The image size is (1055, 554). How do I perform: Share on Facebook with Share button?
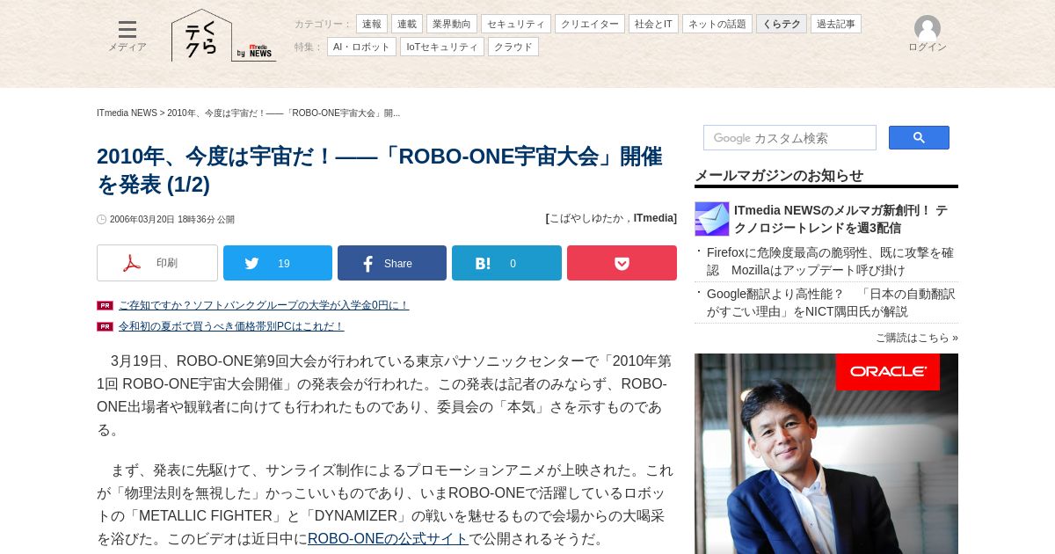[x=392, y=263]
